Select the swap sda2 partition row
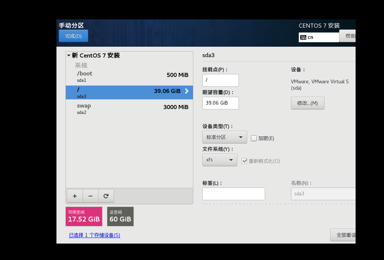This screenshot has width=384, height=260. 129,109
